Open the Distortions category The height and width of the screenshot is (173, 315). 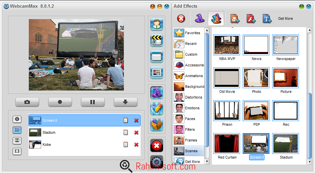point(189,97)
